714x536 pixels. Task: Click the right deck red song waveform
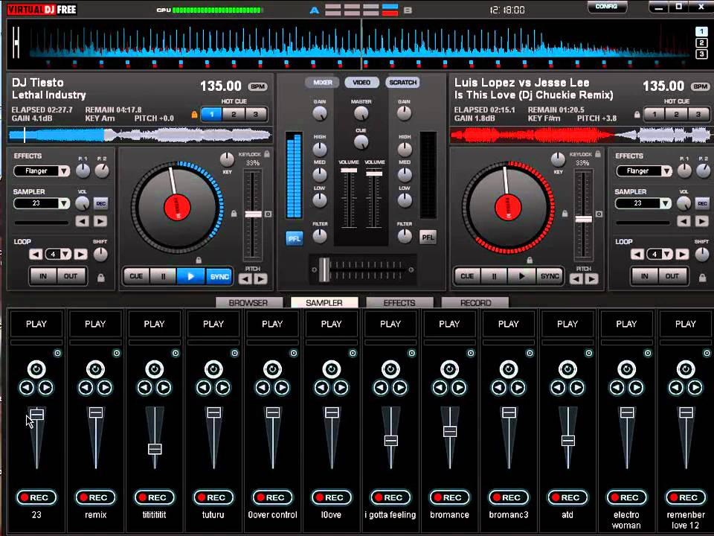point(580,135)
